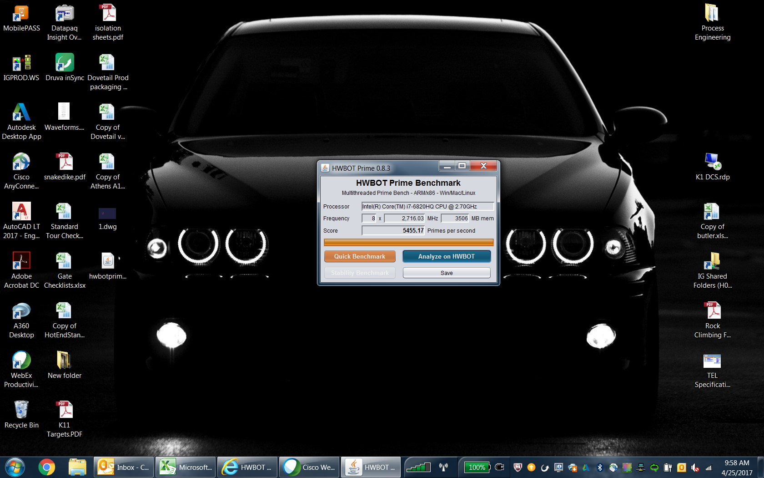Open Dovetail Prod packaging spreadsheet
Image resolution: width=764 pixels, height=478 pixels.
click(x=108, y=72)
